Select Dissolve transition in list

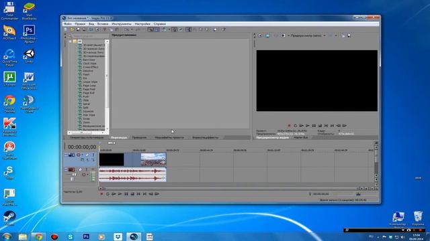coord(88,71)
